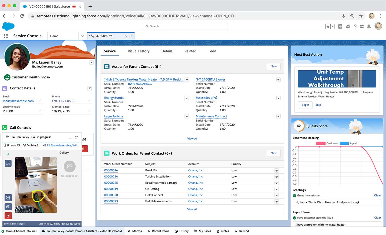Screen dimensions: 386x235
Task: Click the Salesforce setup gear icon
Action: [362, 26]
